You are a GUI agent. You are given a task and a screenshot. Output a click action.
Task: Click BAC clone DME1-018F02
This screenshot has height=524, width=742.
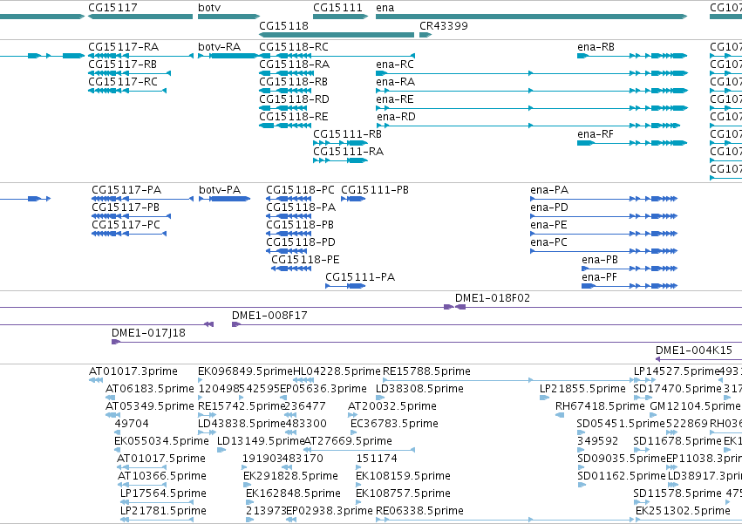click(x=492, y=298)
